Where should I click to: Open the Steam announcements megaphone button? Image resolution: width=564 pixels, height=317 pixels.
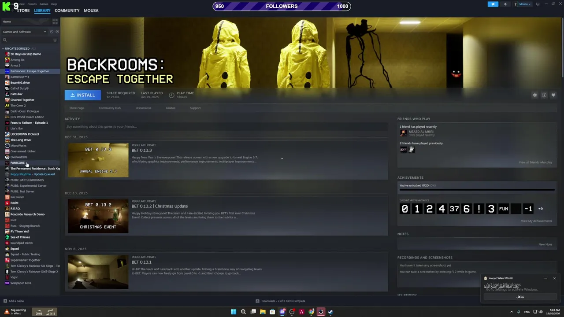point(493,4)
